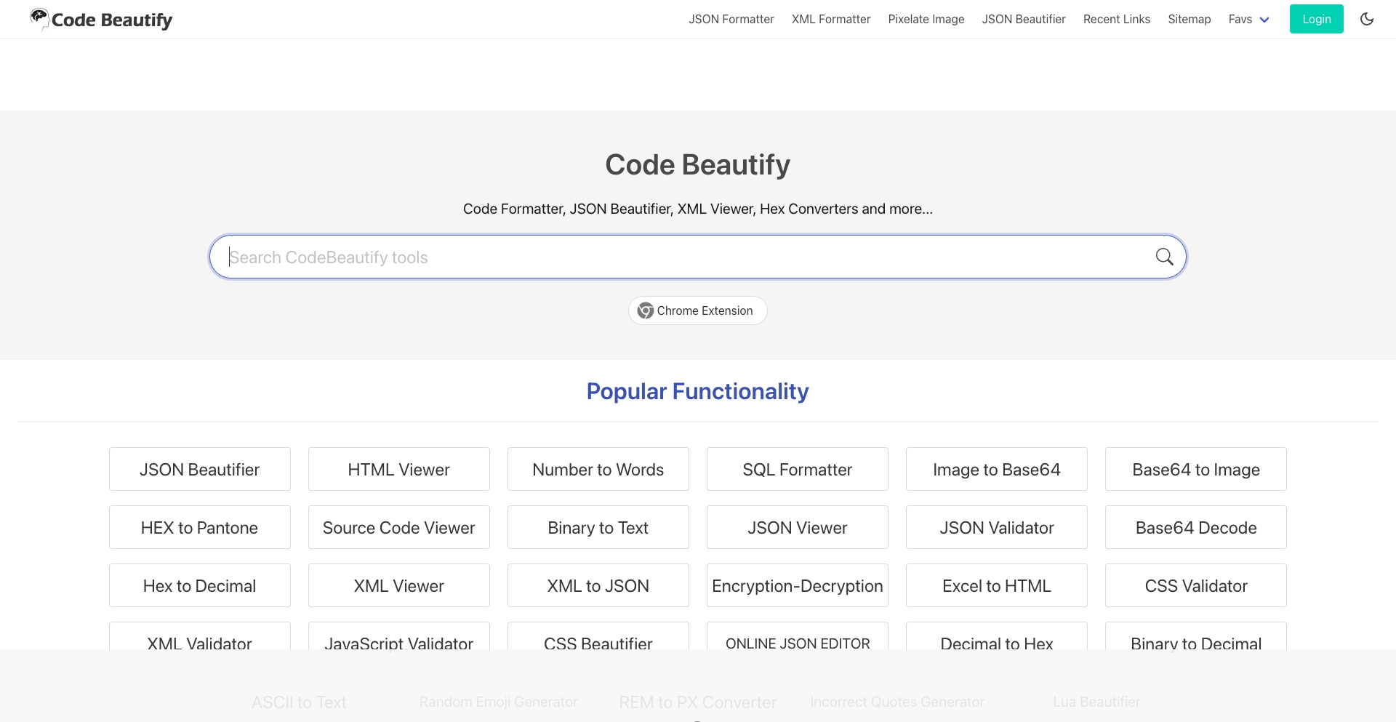Click the search magnifier icon
Viewport: 1396px width, 722px height.
[x=1164, y=256]
